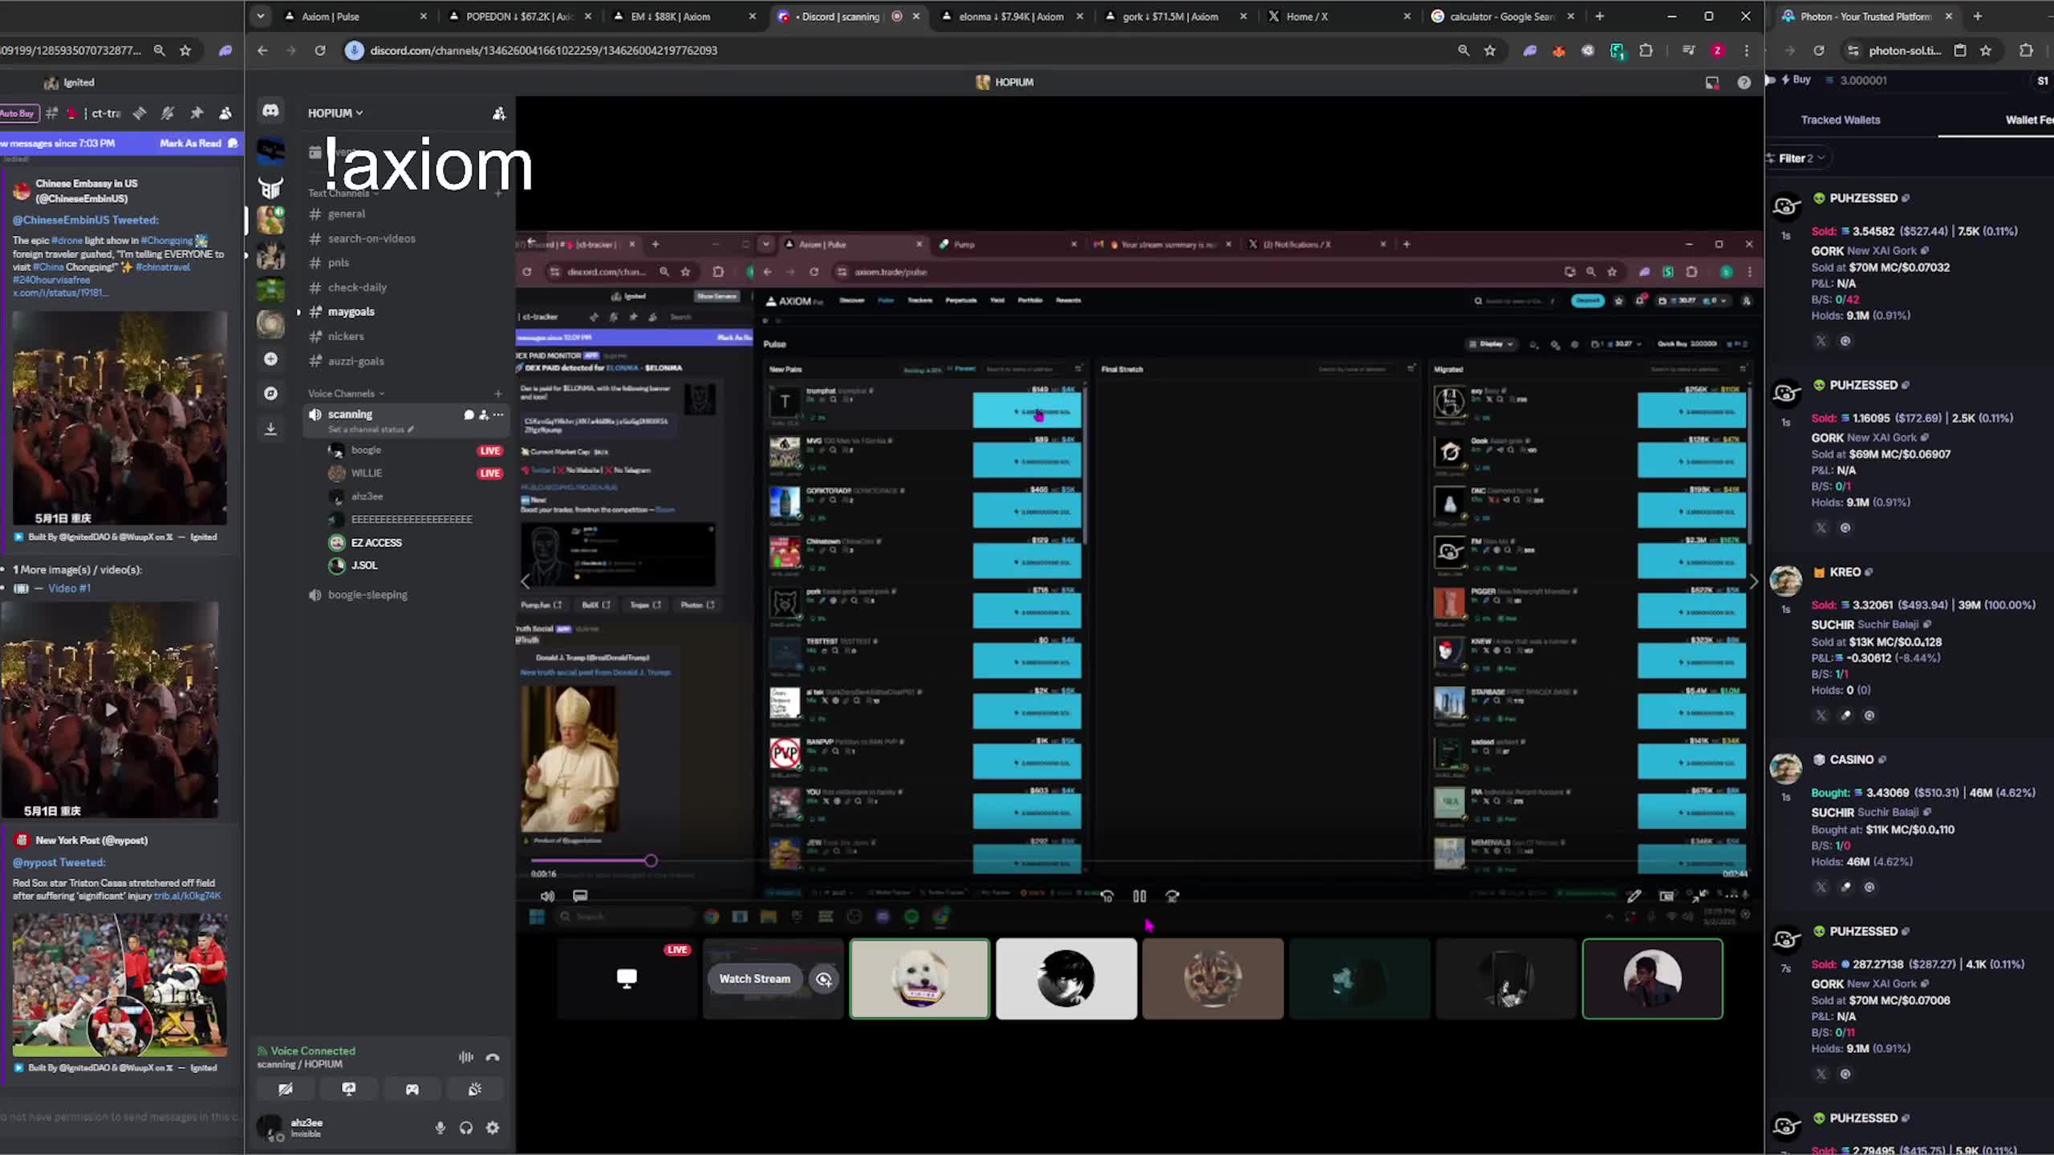Open the ElevenLabs-style green extension icon with badge

(x=1617, y=51)
